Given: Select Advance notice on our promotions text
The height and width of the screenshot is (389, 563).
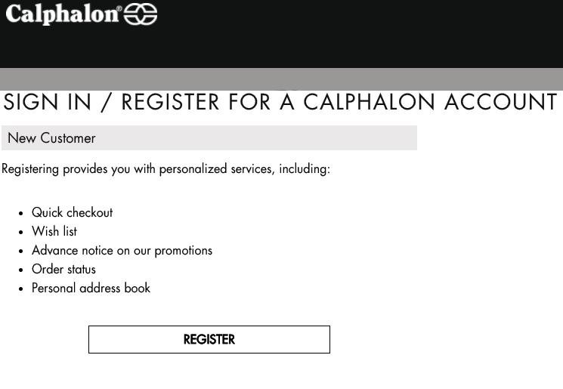Looking at the screenshot, I should [122, 251].
